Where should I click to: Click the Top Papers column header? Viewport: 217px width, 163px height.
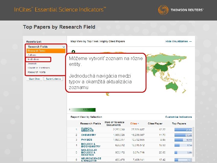[x=179, y=123]
